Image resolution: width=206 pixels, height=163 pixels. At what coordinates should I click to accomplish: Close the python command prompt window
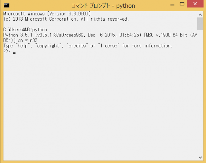[195, 5]
